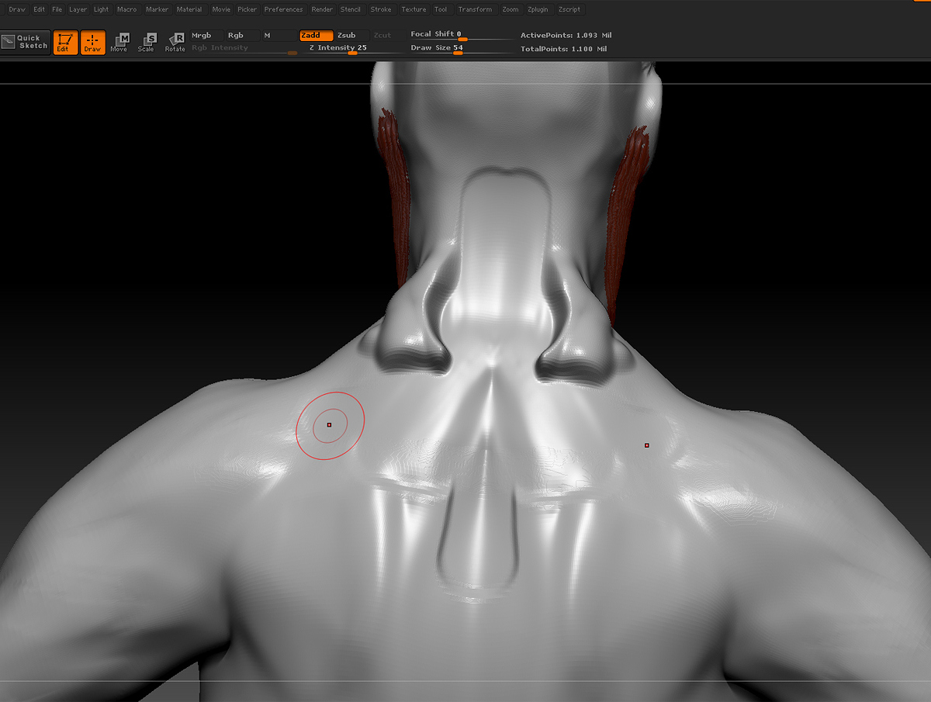
Task: Select the Move mode icon
Action: [x=119, y=43]
